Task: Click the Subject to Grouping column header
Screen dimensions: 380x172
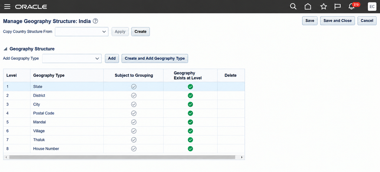Action: click(x=134, y=75)
